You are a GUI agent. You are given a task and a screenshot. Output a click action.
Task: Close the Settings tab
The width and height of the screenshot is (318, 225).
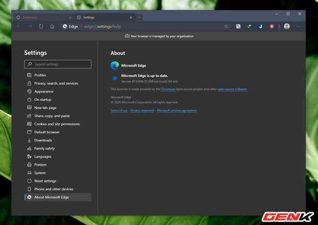pyautogui.click(x=131, y=18)
